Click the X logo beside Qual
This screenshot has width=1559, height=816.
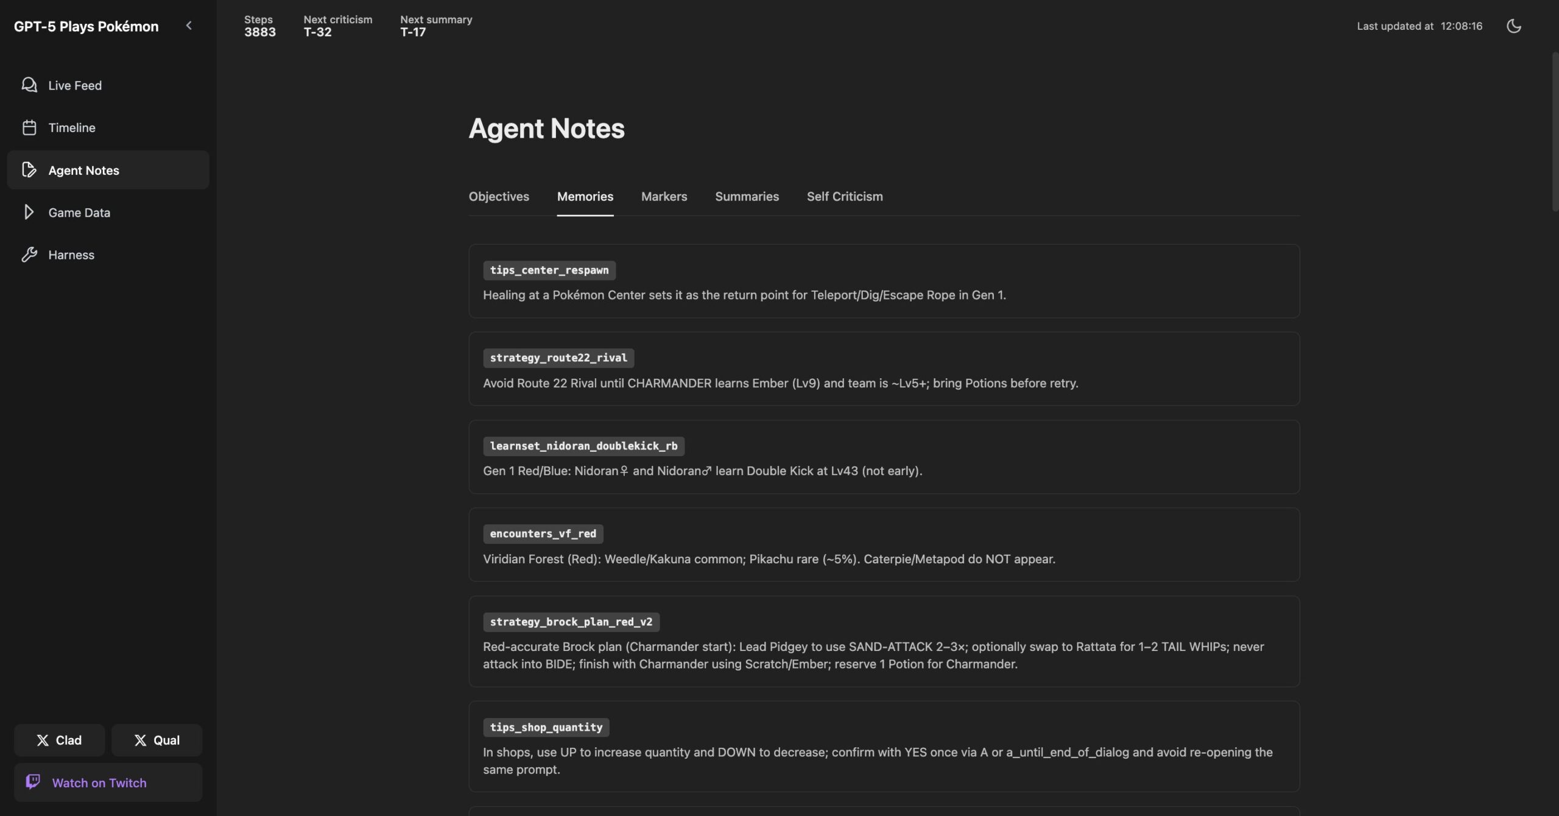[x=140, y=740]
